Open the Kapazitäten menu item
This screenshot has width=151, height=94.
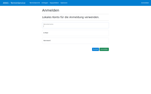click(54, 3)
